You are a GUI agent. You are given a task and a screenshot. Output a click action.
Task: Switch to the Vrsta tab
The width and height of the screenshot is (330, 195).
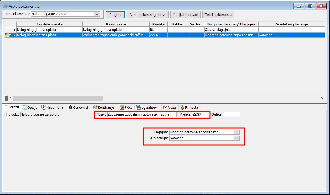[12, 107]
